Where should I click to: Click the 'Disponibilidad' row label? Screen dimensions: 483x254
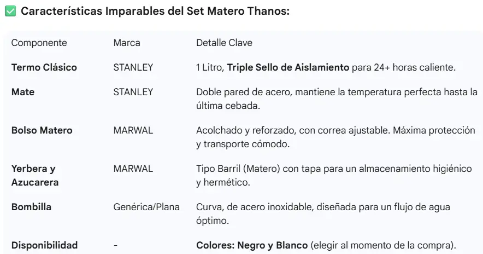tap(44, 245)
